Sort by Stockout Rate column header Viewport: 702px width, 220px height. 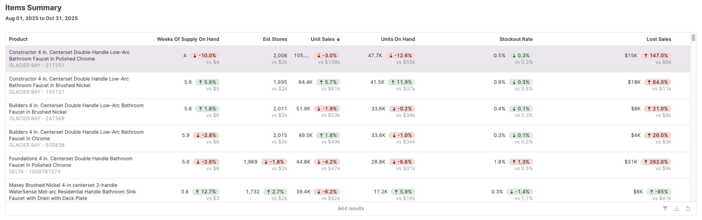tap(516, 39)
